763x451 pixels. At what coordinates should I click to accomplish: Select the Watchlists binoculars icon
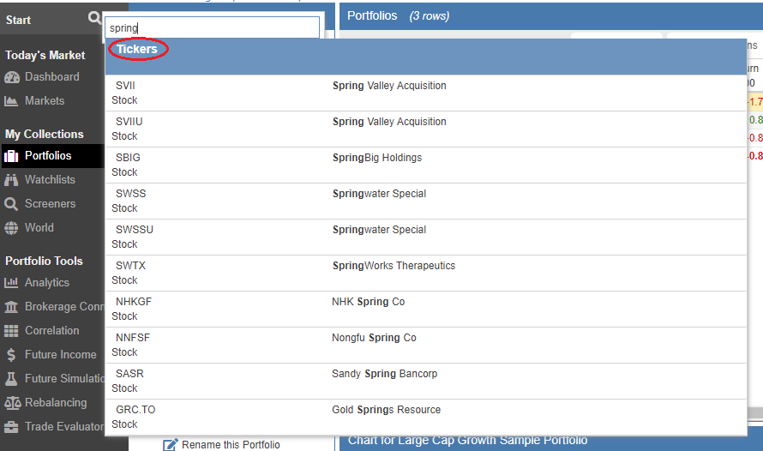(11, 180)
